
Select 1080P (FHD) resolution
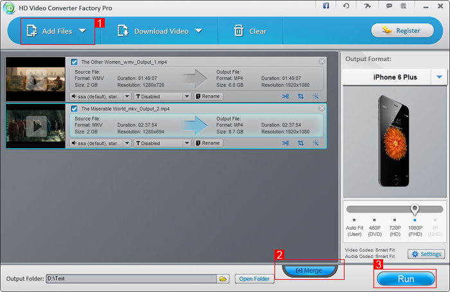click(x=415, y=228)
